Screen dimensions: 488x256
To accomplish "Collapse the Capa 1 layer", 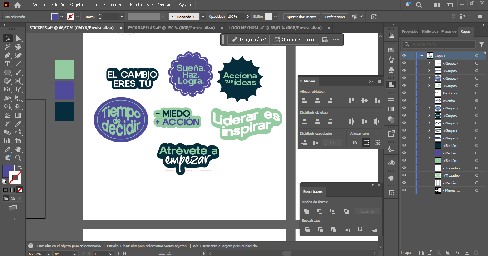I will pos(422,56).
